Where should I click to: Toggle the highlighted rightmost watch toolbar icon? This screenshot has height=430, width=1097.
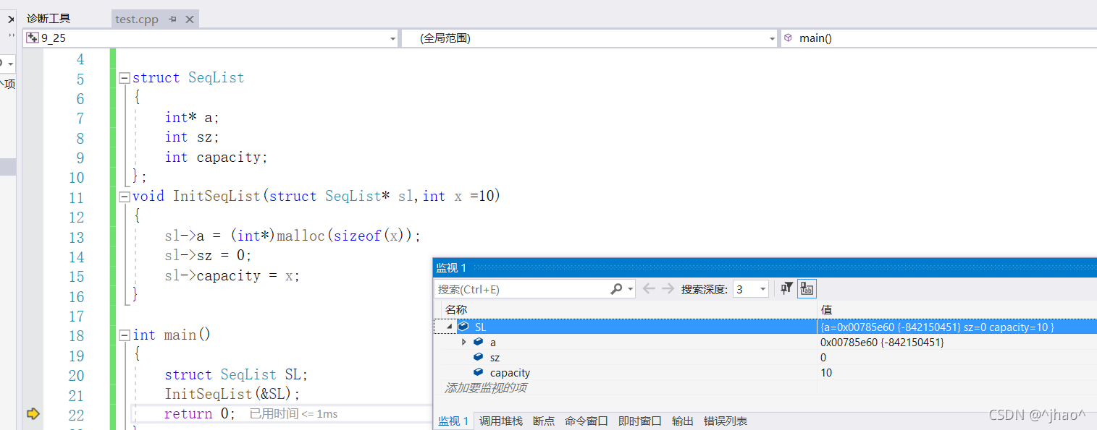(x=806, y=289)
